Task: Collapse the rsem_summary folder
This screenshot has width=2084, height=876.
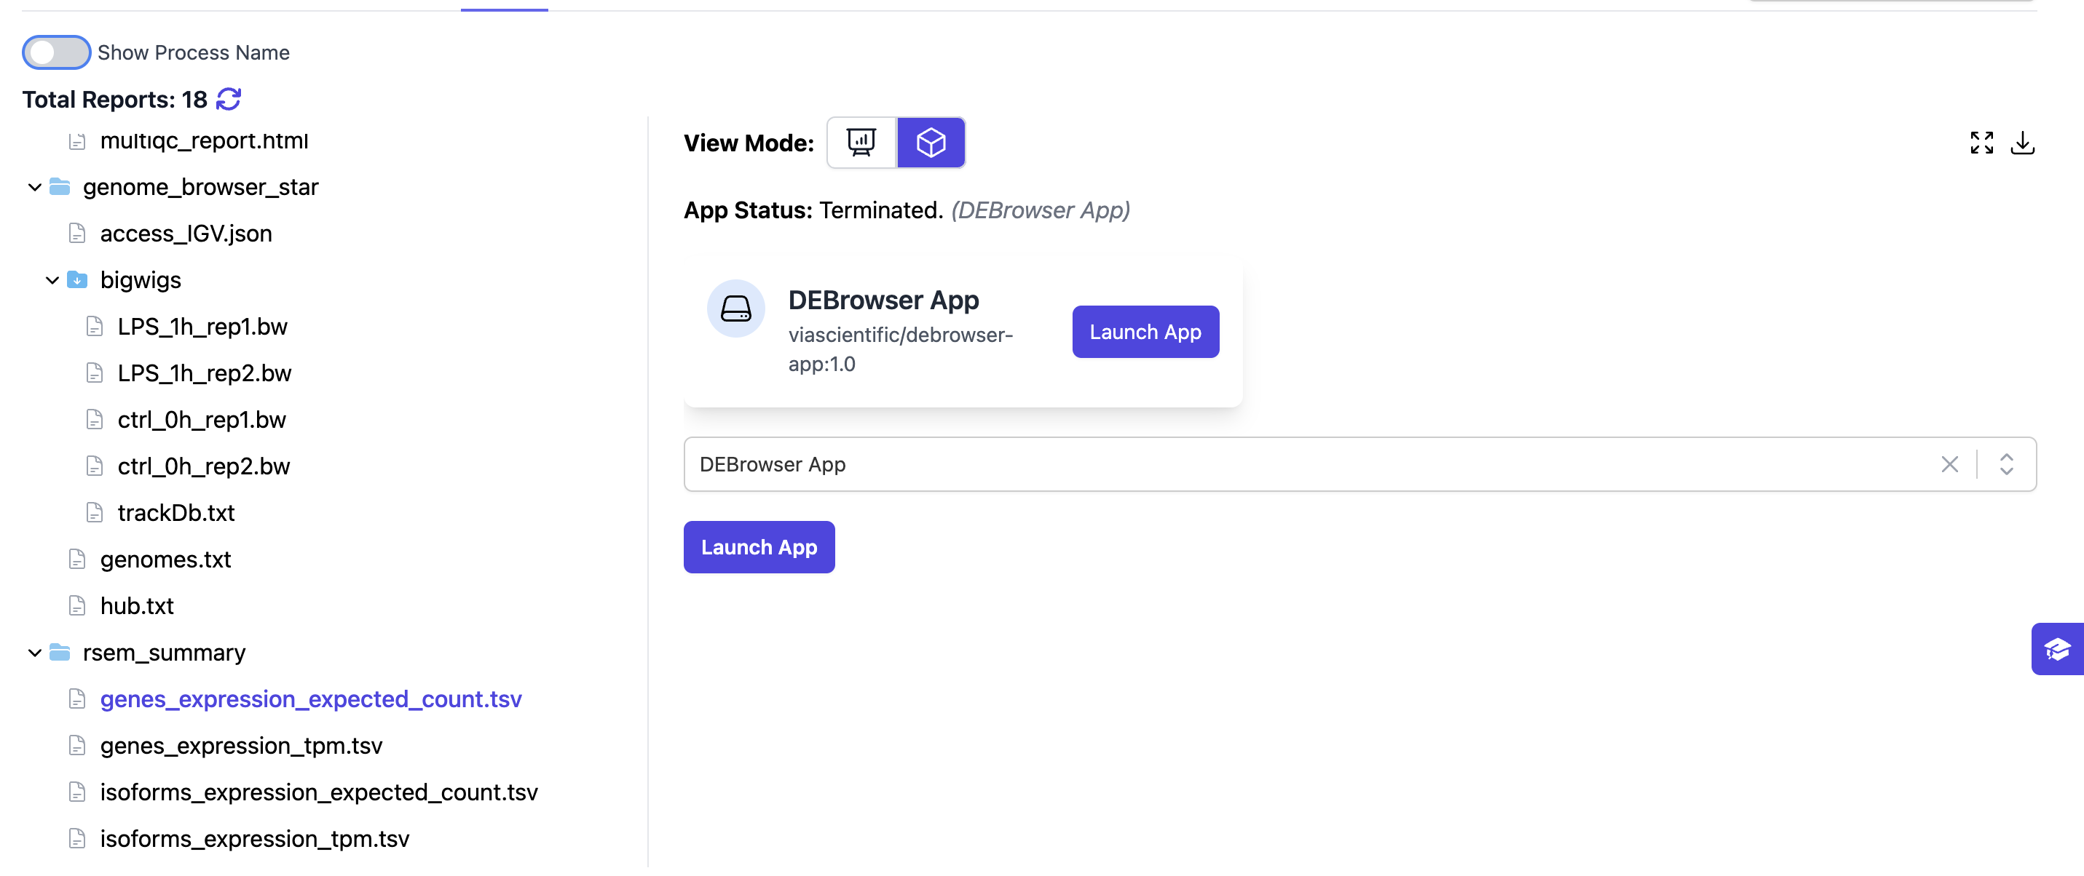Action: coord(35,653)
